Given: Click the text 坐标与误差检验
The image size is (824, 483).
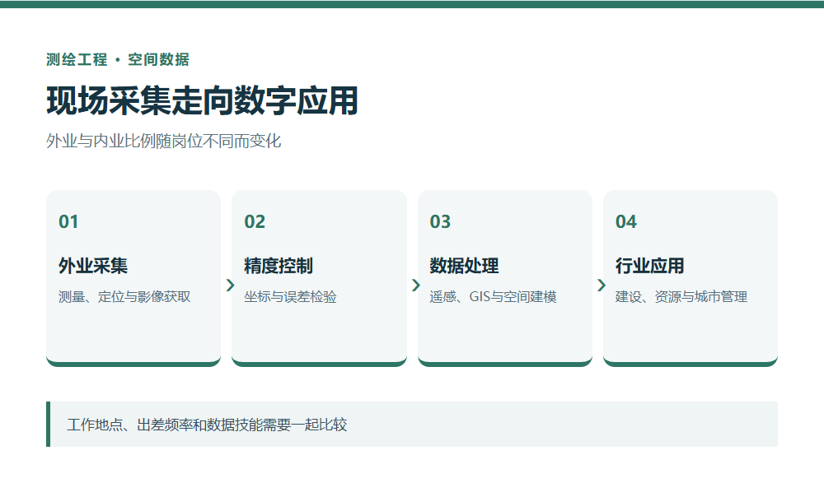Looking at the screenshot, I should point(290,296).
